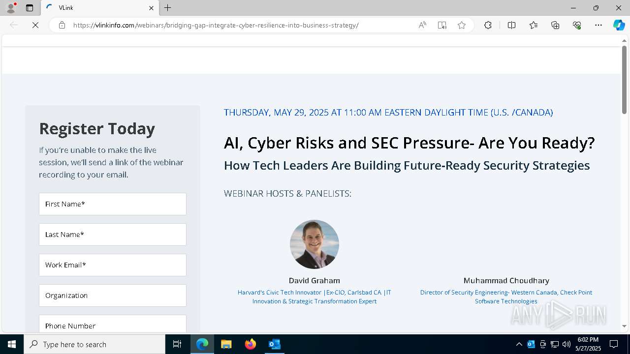This screenshot has height=354, width=630.
Task: Click the Read aloud icon in address bar
Action: click(x=422, y=25)
